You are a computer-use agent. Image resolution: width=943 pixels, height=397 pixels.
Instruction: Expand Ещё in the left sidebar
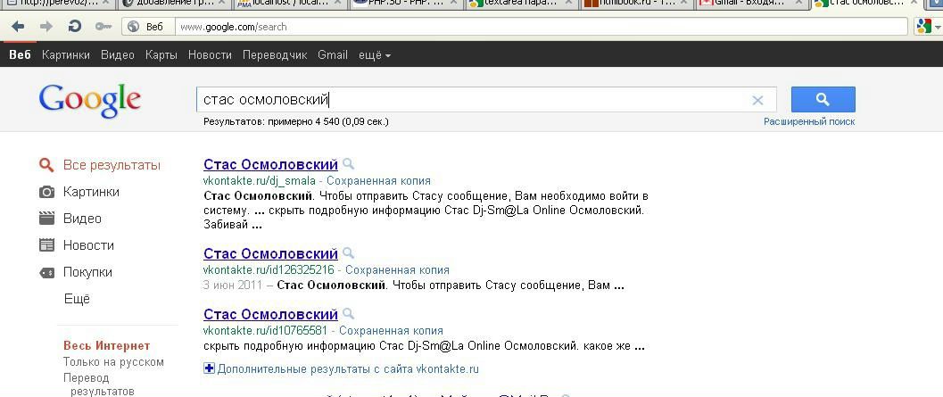(77, 299)
